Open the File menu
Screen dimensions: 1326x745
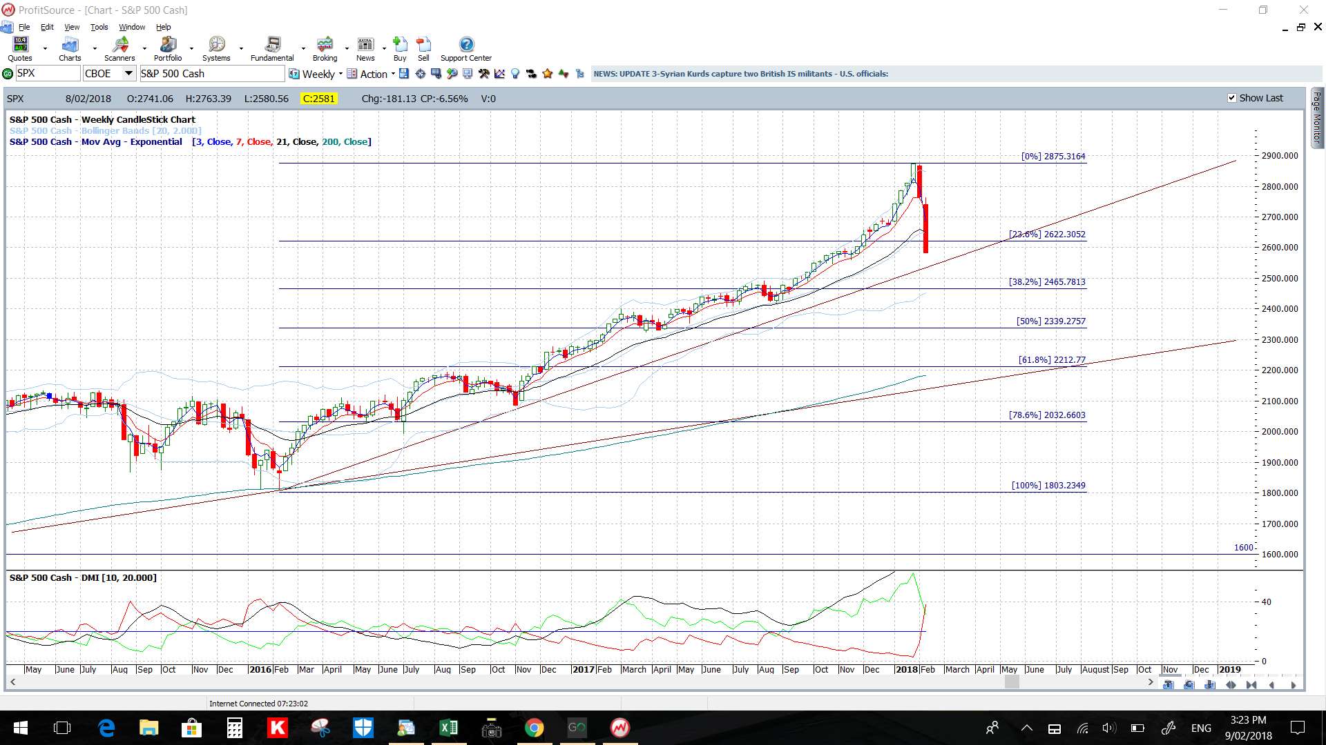point(24,27)
